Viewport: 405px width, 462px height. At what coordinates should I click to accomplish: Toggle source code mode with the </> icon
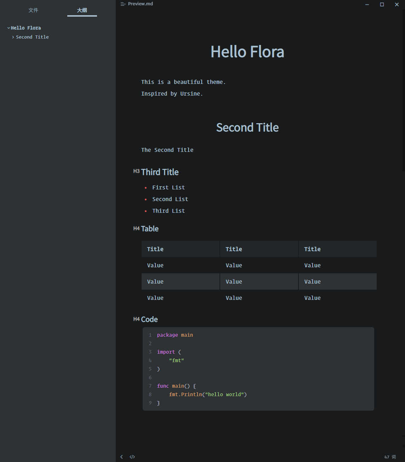click(x=132, y=457)
